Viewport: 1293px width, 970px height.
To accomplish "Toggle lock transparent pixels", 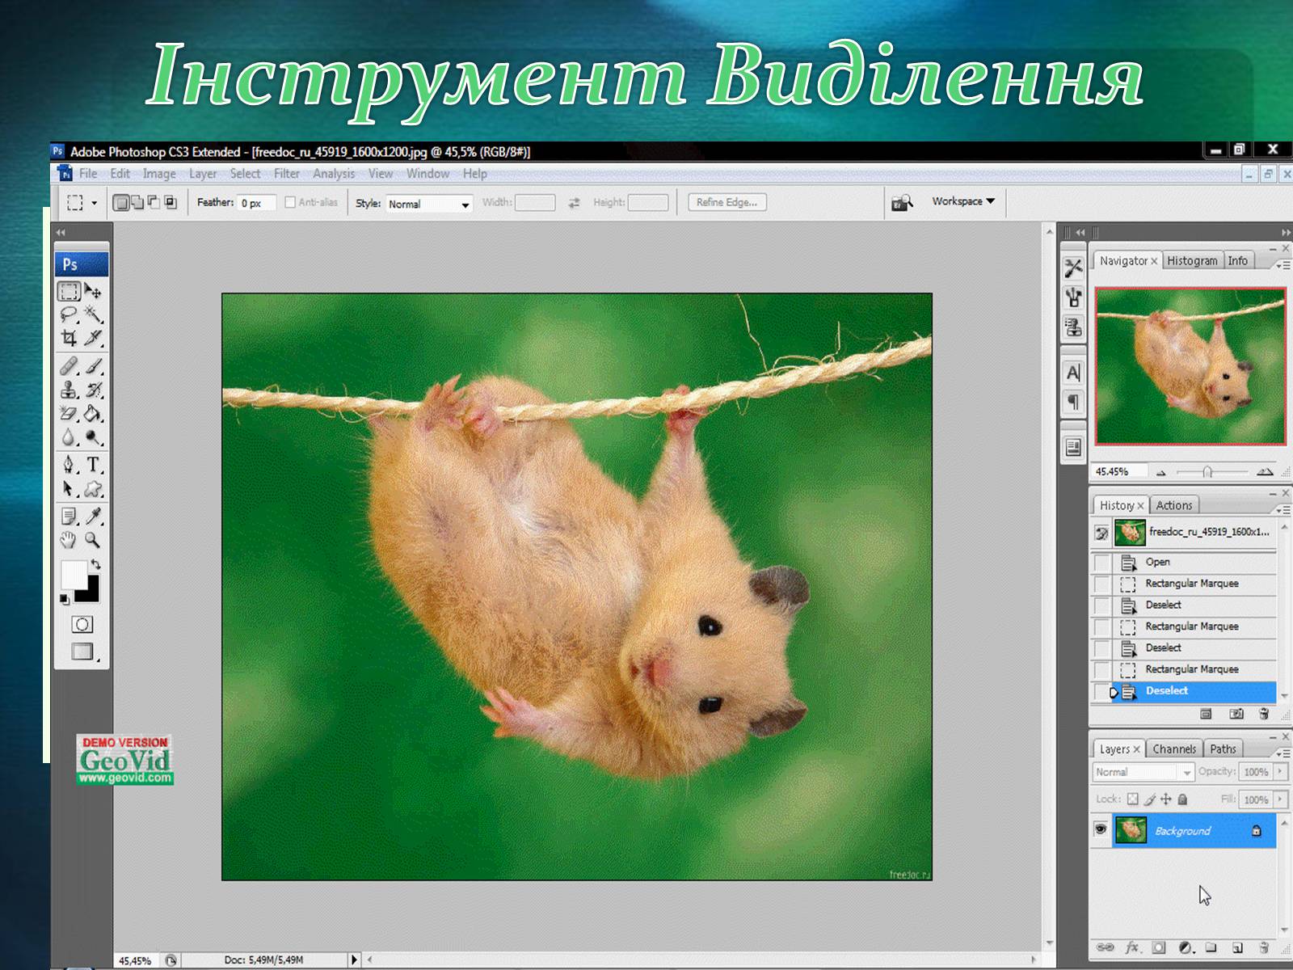I will pyautogui.click(x=1132, y=799).
